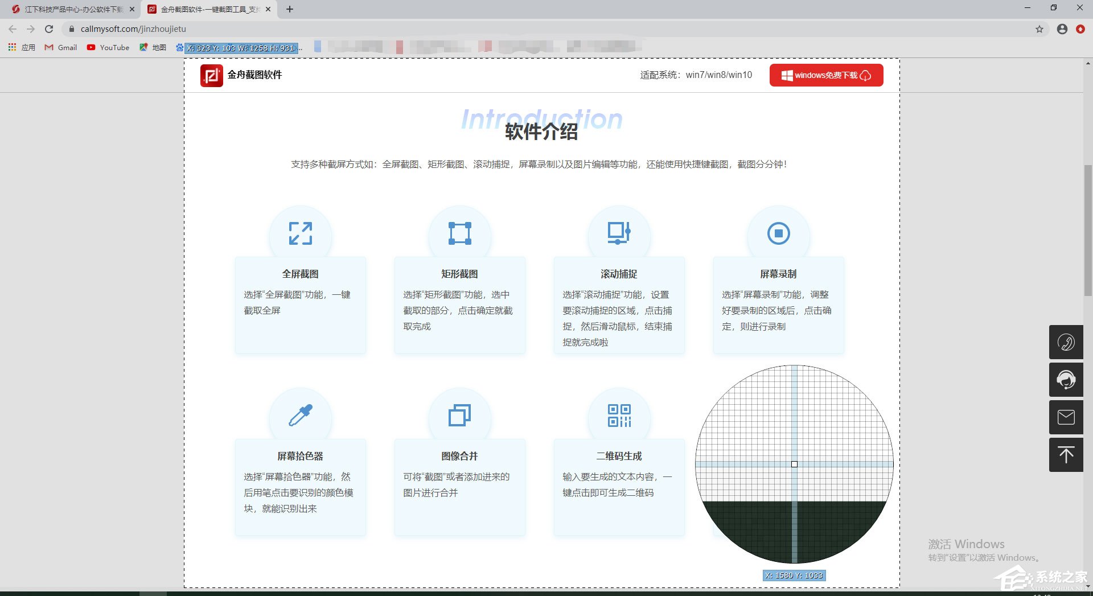Viewport: 1093px width, 596px height.
Task: Select the 全屏截图 full-screen capture icon
Action: (301, 233)
